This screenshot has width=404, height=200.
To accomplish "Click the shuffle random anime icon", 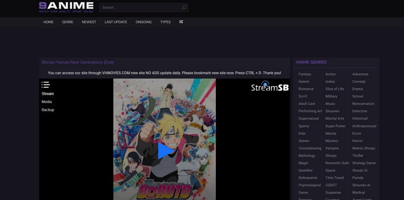I will point(181,22).
